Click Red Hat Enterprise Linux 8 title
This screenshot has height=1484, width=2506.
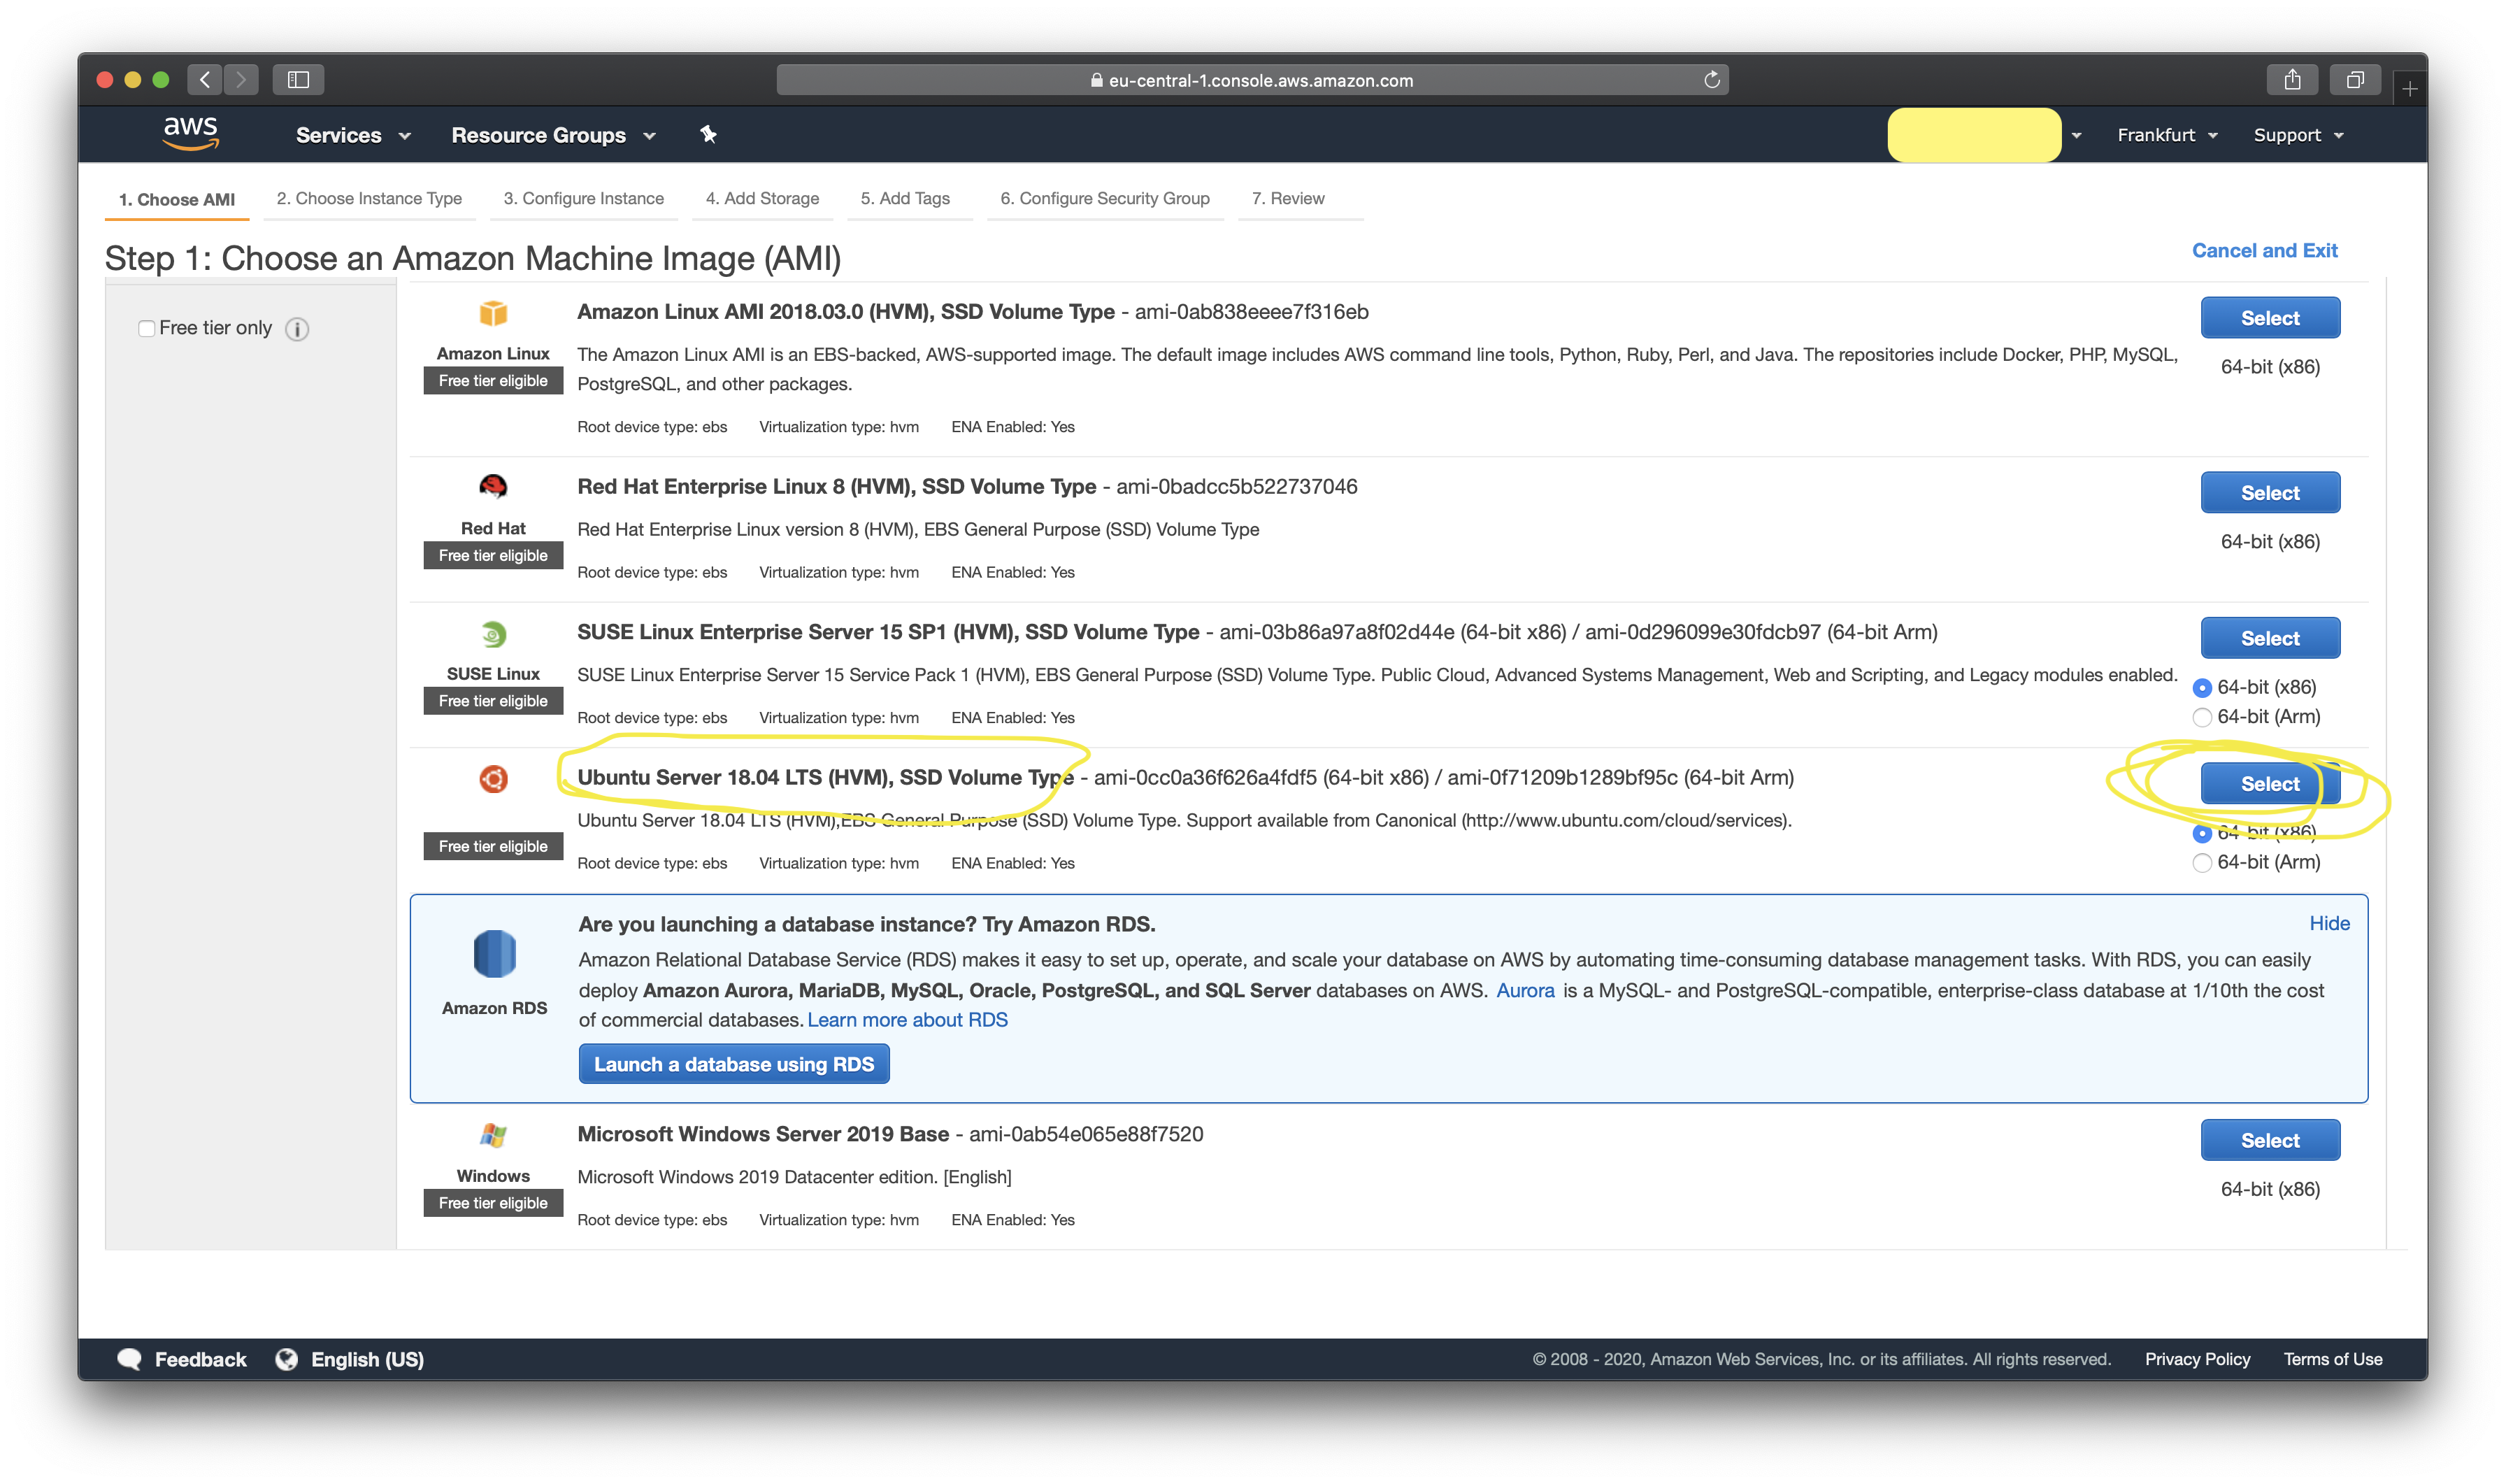click(837, 487)
